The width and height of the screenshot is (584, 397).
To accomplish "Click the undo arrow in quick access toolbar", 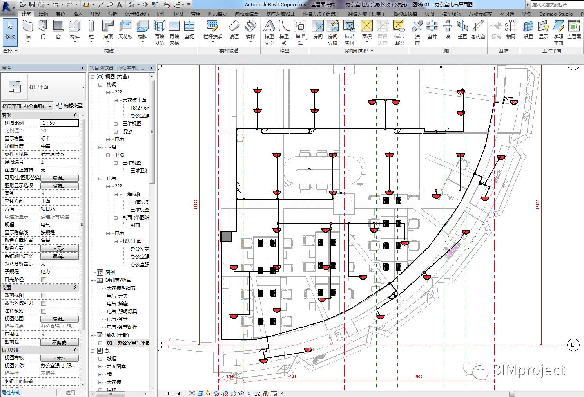I will click(x=55, y=5).
